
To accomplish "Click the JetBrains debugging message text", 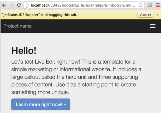I will 40,15.
